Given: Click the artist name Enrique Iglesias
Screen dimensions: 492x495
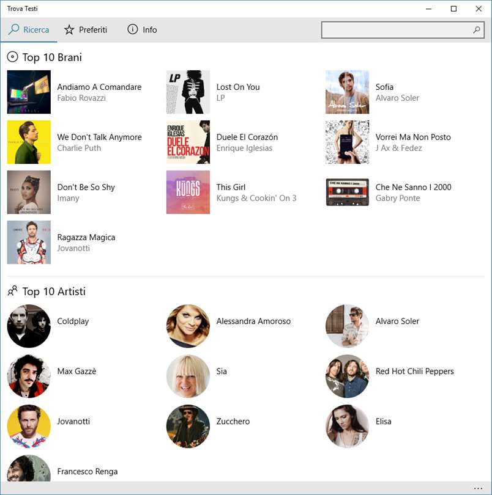Looking at the screenshot, I should (244, 148).
